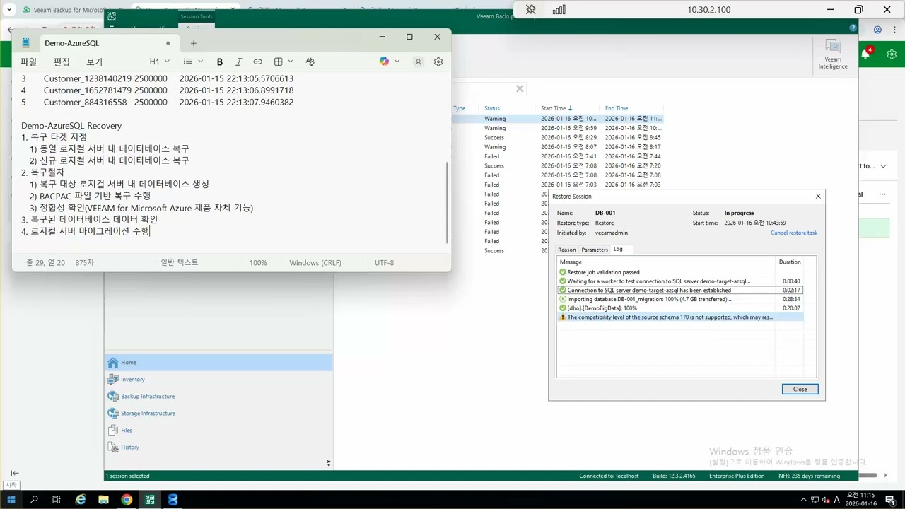Screen dimensions: 905x509
Task: Launch Internet Explorer from taskbar
Action: pos(81,499)
